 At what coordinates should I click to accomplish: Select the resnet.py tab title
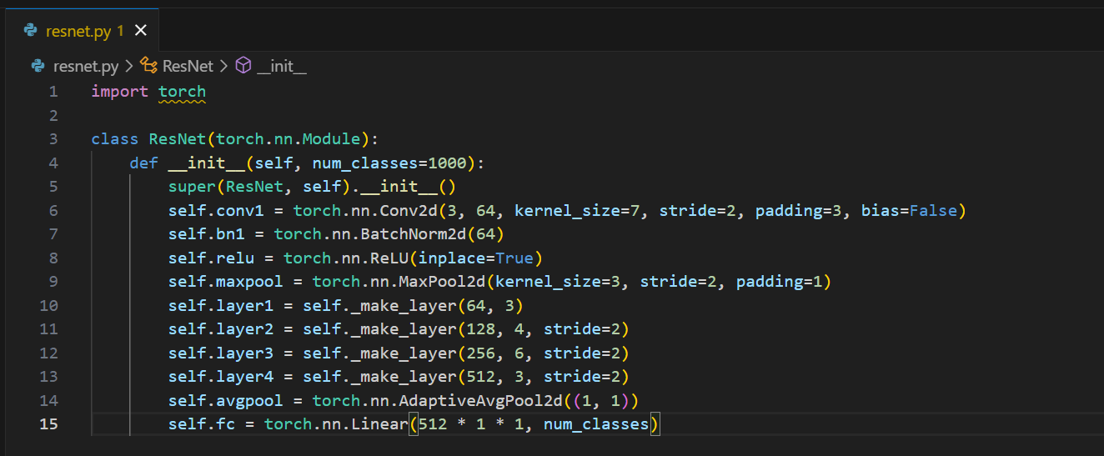(78, 31)
